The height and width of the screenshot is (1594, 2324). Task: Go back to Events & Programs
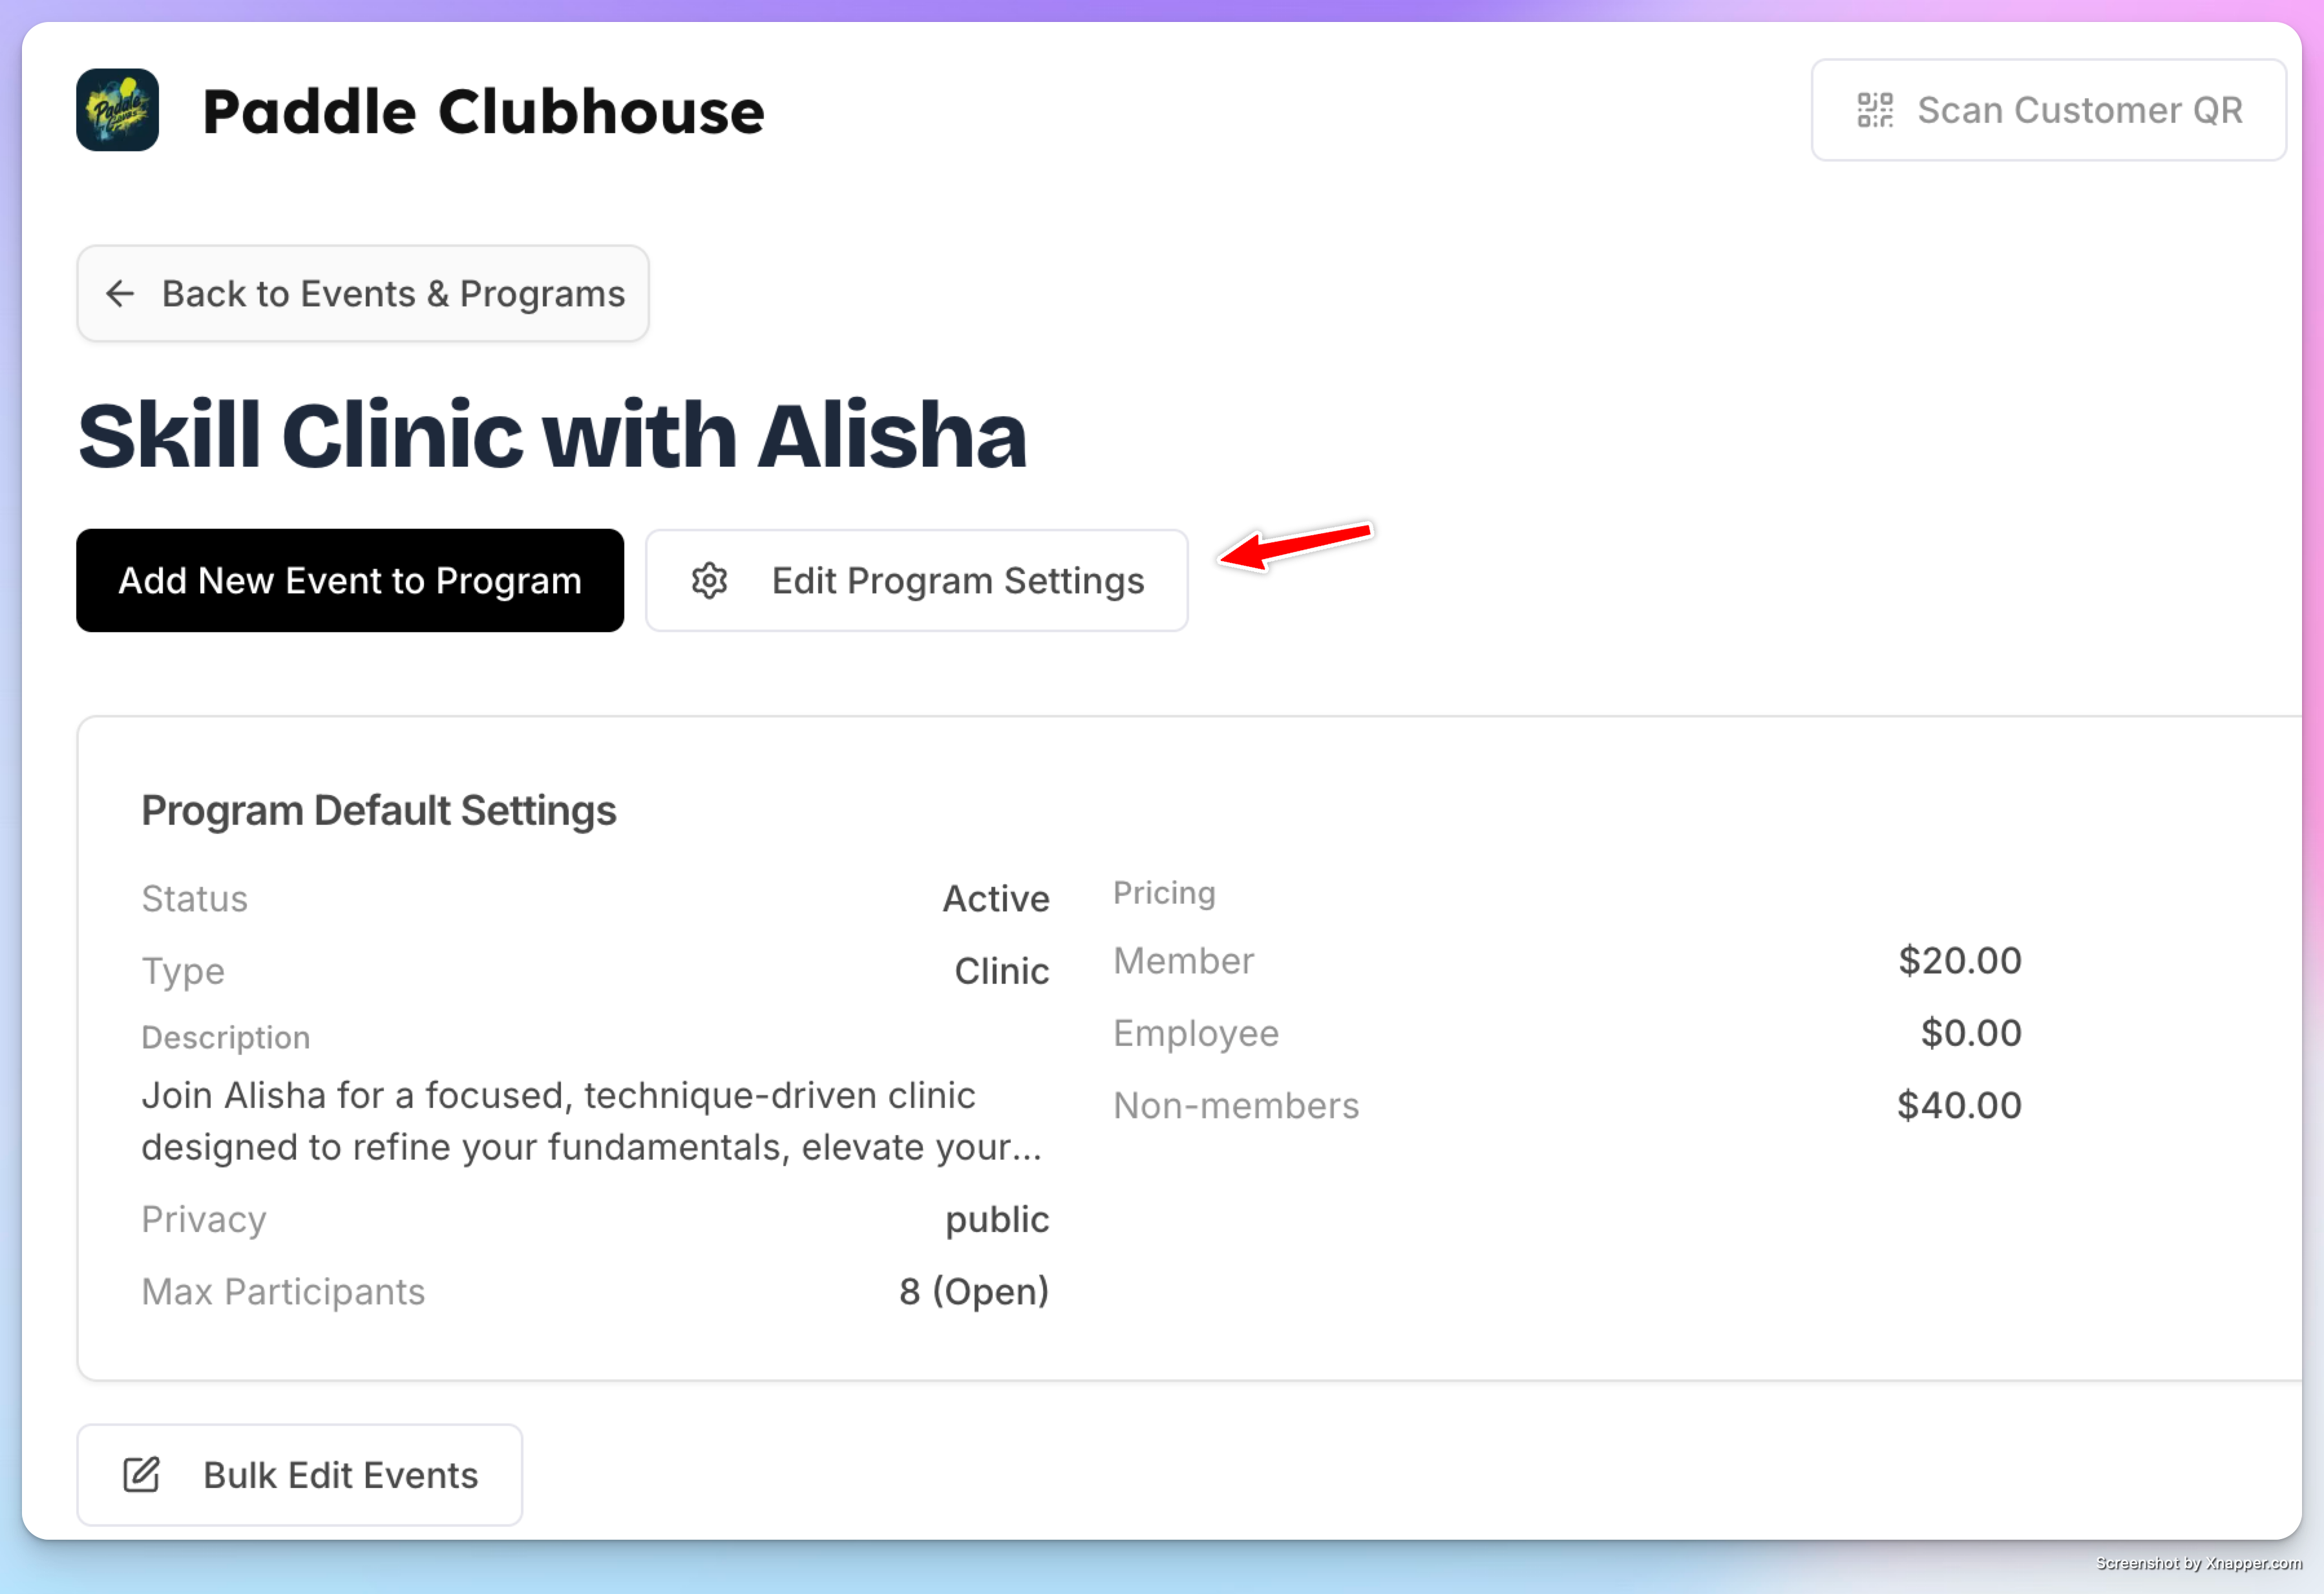[363, 294]
